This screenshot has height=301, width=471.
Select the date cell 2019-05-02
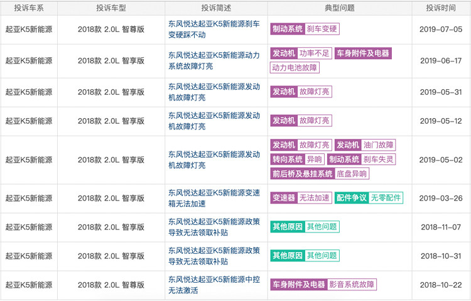click(x=441, y=160)
